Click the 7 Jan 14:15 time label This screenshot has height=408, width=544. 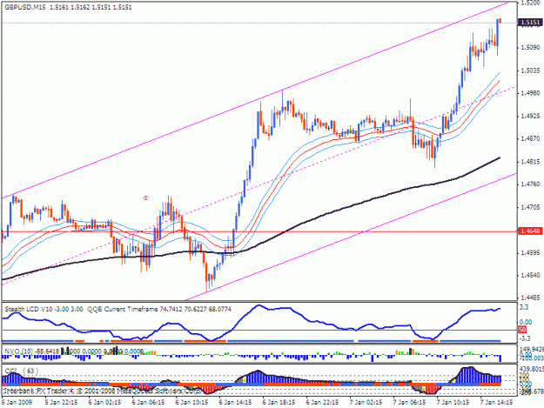[x=496, y=403]
